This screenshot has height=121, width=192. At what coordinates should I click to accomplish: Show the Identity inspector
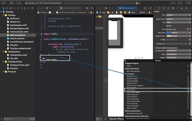pos(173,8)
